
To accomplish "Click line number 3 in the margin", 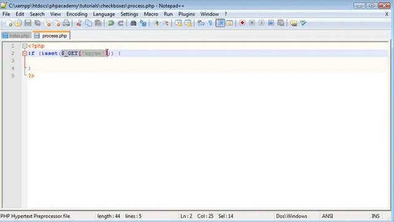I will 12,60.
